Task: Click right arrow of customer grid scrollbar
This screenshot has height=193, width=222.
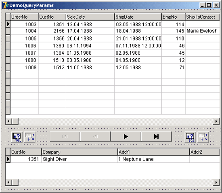Action: pyautogui.click(x=216, y=182)
